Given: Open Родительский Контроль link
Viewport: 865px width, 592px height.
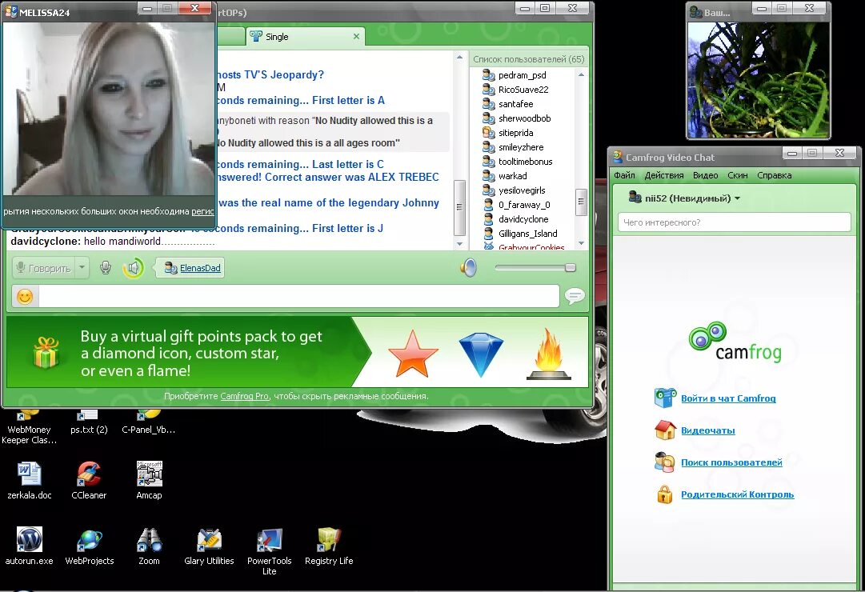Looking at the screenshot, I should point(737,494).
